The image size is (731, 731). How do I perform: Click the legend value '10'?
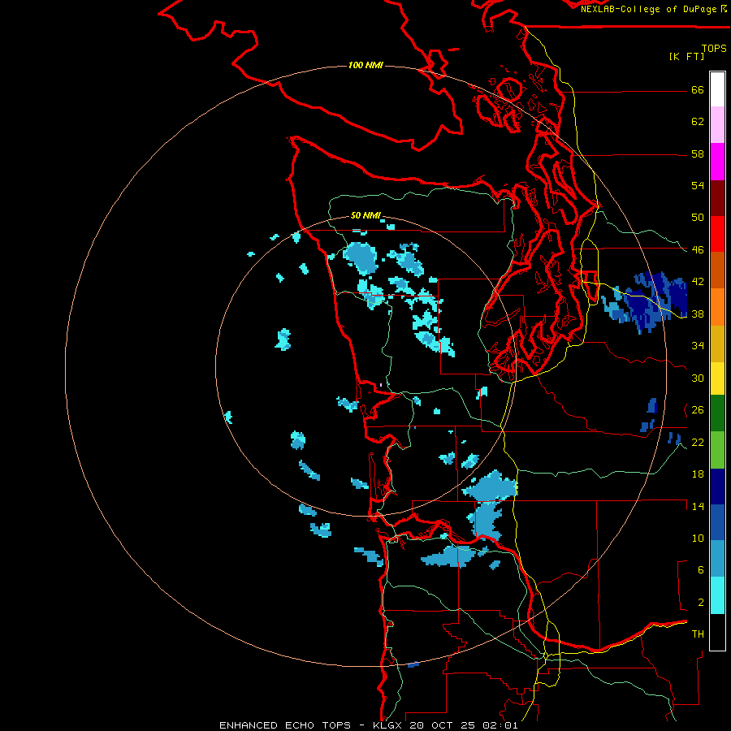click(698, 538)
